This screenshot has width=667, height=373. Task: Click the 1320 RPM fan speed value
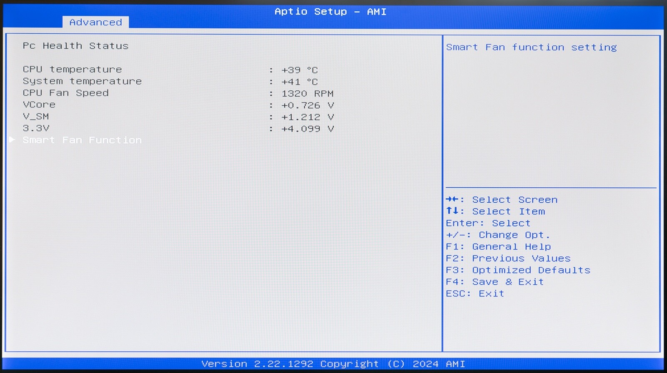pyautogui.click(x=307, y=94)
